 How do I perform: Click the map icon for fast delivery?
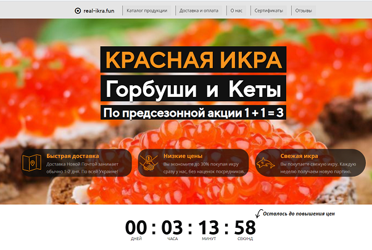pyautogui.click(x=32, y=162)
